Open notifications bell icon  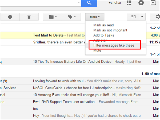(x=141, y=3)
